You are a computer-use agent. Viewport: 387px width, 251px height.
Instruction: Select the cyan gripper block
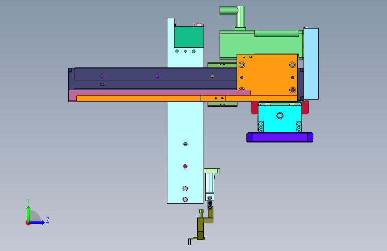tap(279, 119)
